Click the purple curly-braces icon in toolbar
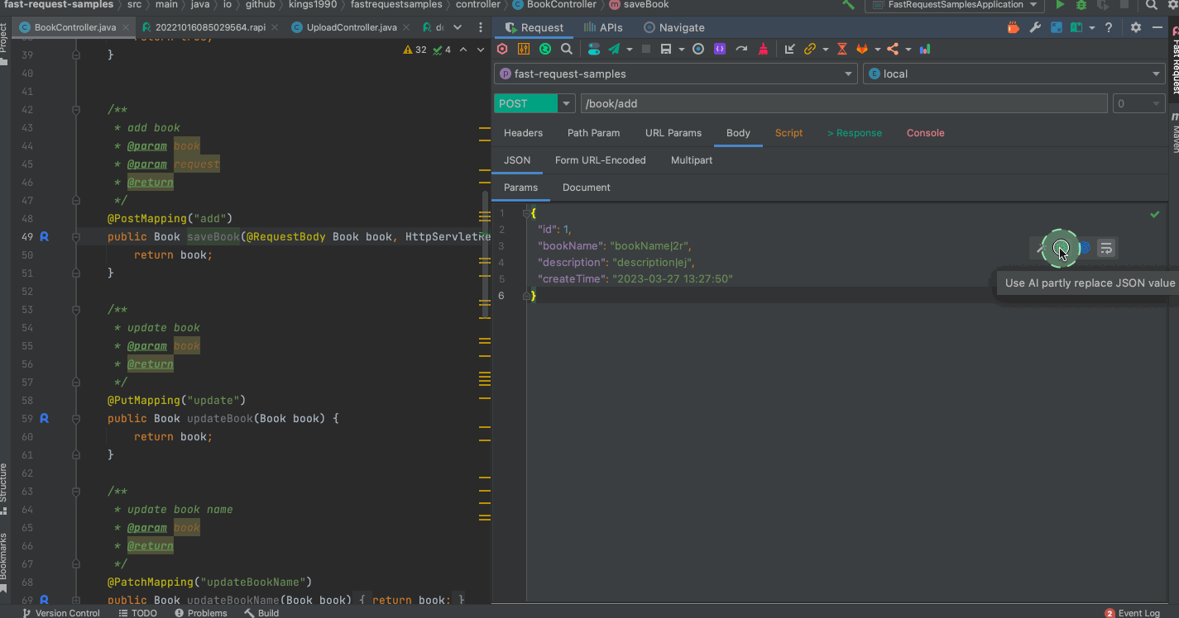1179x618 pixels. point(720,50)
